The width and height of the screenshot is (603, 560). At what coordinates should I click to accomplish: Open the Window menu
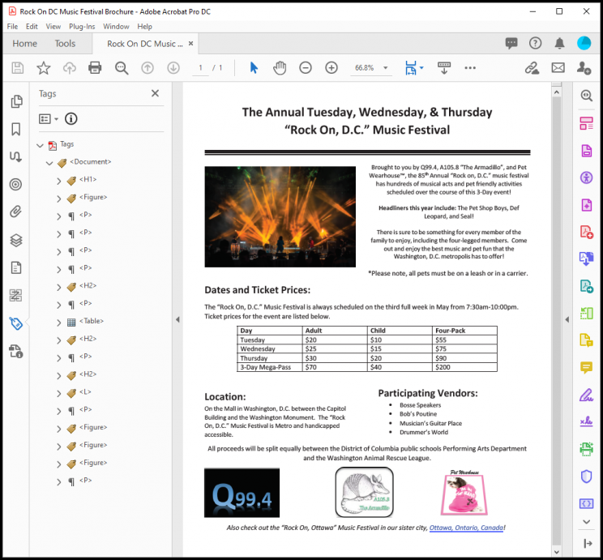point(116,27)
